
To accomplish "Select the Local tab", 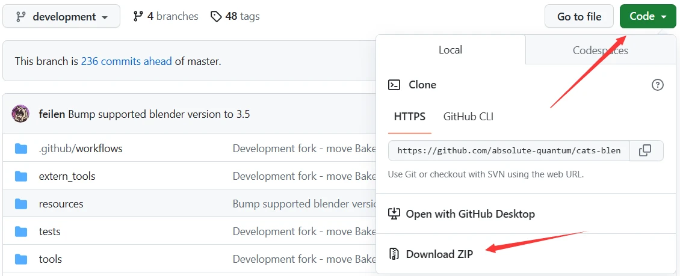I will point(450,50).
